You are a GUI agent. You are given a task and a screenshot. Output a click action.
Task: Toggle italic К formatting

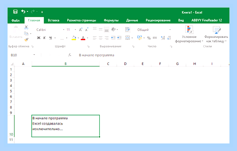point(44,38)
